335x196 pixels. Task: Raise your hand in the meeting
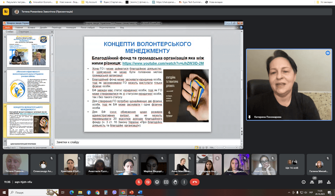(175, 182)
